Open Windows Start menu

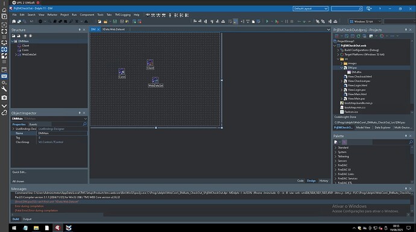(14, 228)
